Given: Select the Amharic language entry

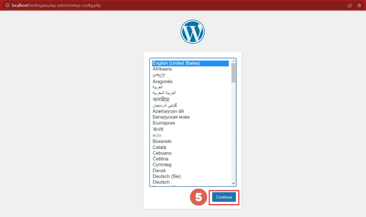Looking at the screenshot, I should click(190, 75).
